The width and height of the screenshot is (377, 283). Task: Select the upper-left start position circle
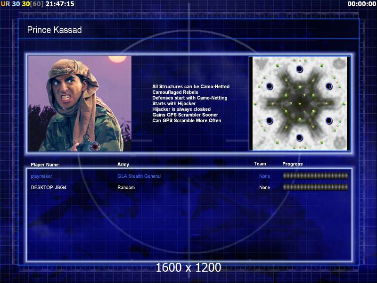click(x=270, y=86)
